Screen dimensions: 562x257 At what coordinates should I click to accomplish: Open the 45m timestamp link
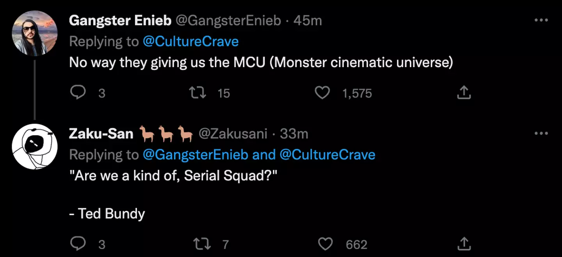pos(308,21)
